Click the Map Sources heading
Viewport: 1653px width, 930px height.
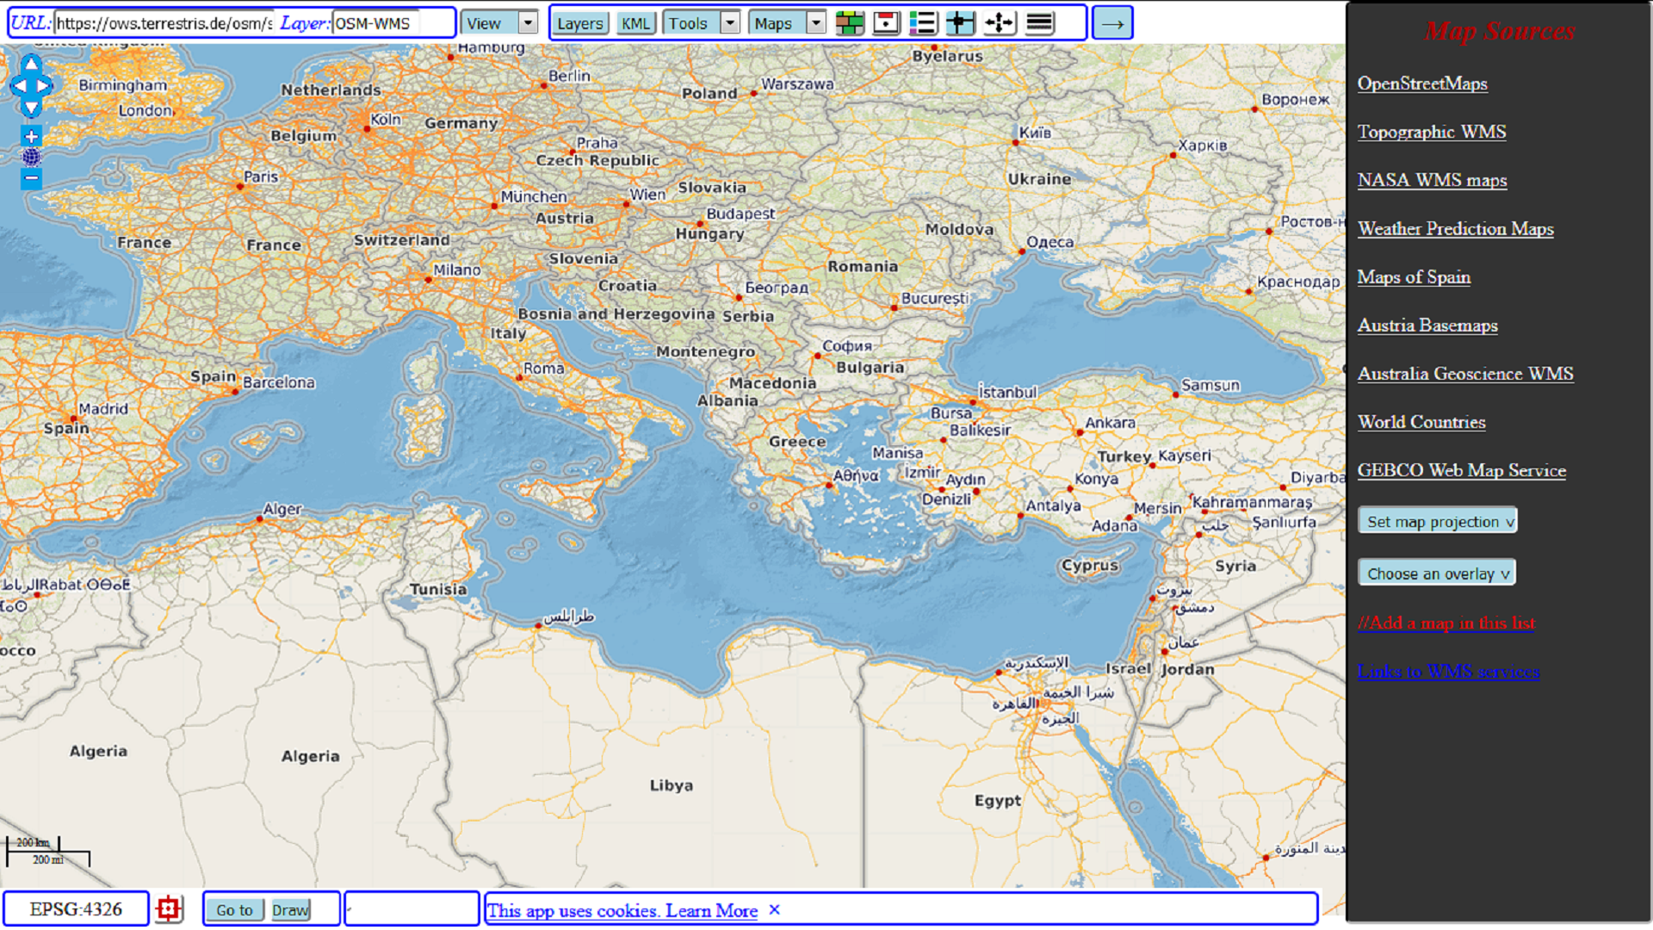coord(1499,31)
